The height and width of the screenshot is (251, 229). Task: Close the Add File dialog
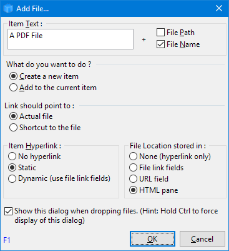[219, 8]
